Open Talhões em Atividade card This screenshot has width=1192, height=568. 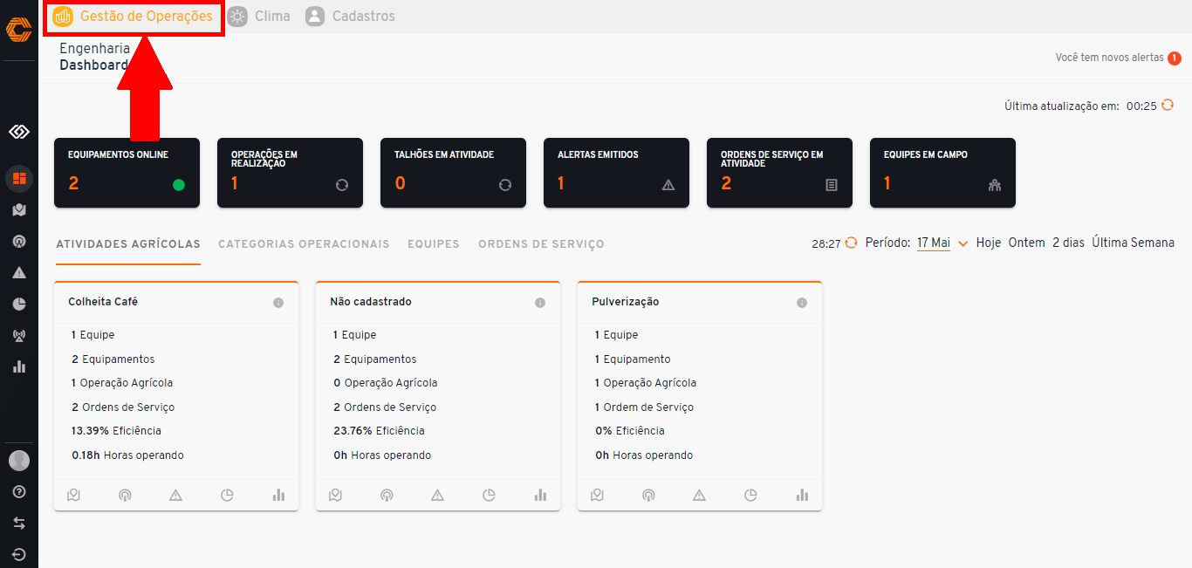click(453, 173)
